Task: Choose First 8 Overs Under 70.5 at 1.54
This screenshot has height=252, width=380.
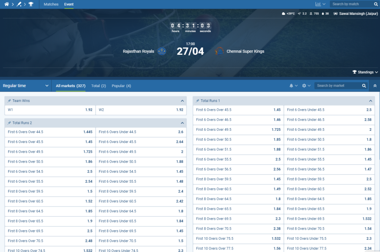Action: [x=330, y=229]
